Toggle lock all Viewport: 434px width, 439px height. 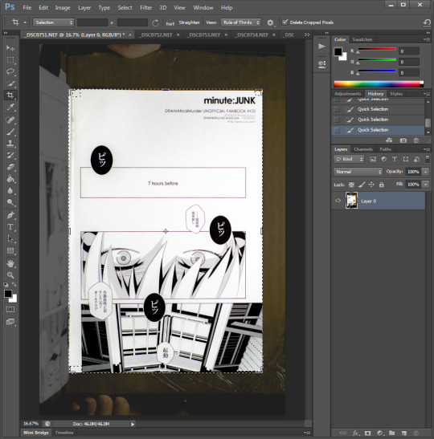pyautogui.click(x=381, y=185)
